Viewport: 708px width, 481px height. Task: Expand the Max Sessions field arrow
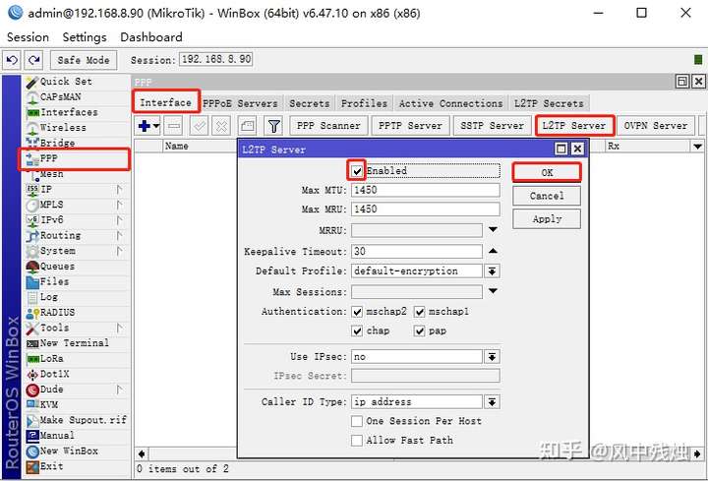point(493,291)
